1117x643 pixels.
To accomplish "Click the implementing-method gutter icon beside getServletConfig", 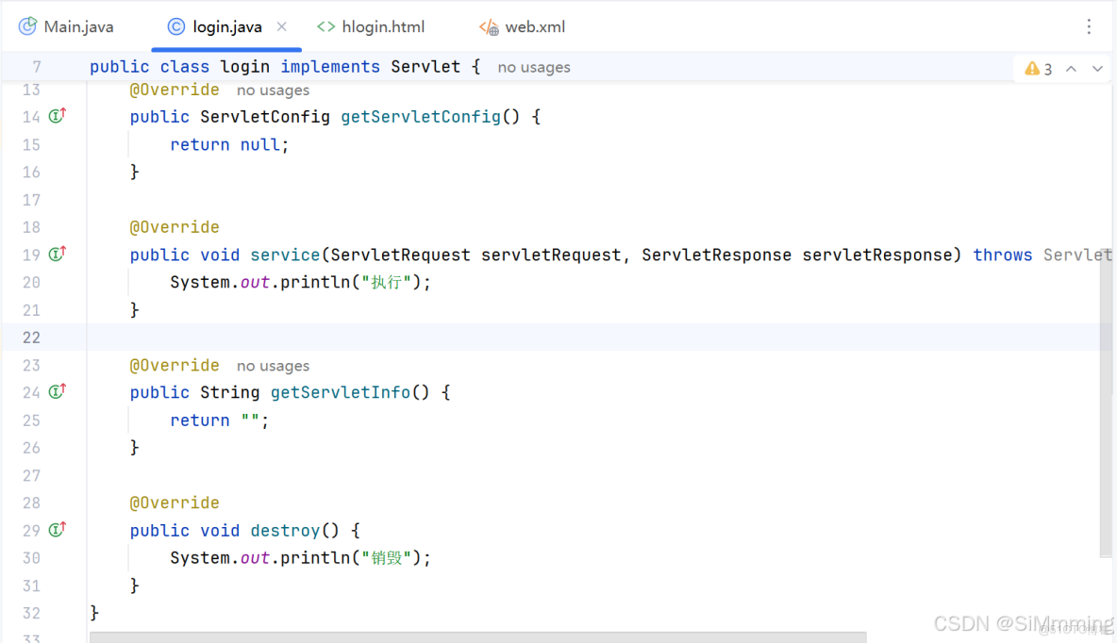I will click(57, 116).
